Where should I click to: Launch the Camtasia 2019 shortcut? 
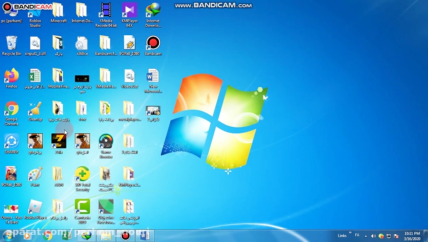point(82,212)
